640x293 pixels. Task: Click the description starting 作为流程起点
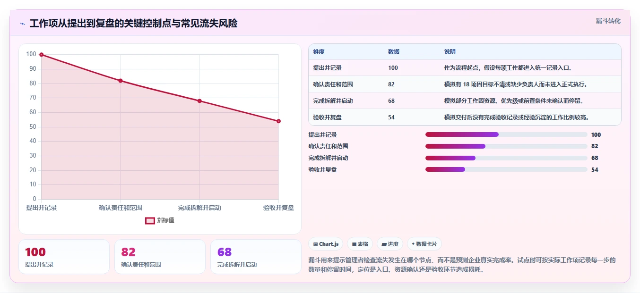(509, 68)
